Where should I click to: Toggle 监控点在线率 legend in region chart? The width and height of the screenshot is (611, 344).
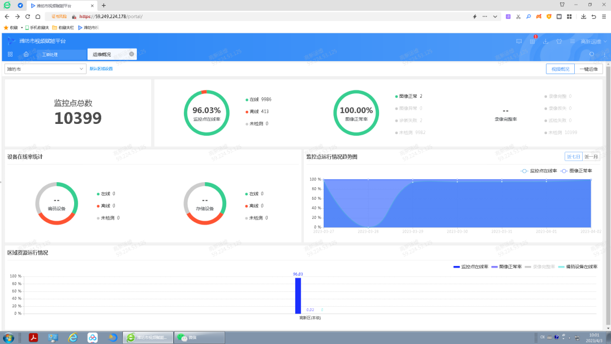[x=471, y=267]
